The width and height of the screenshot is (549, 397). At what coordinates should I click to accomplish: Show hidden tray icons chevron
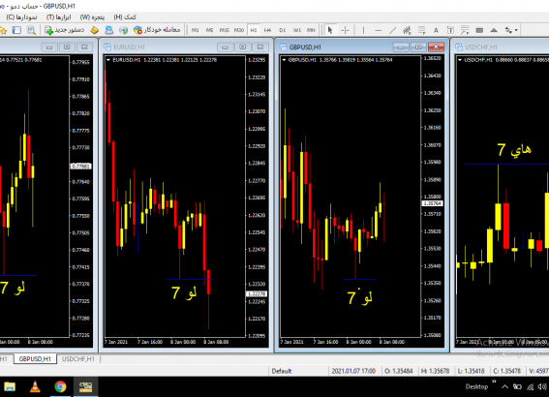click(x=504, y=387)
